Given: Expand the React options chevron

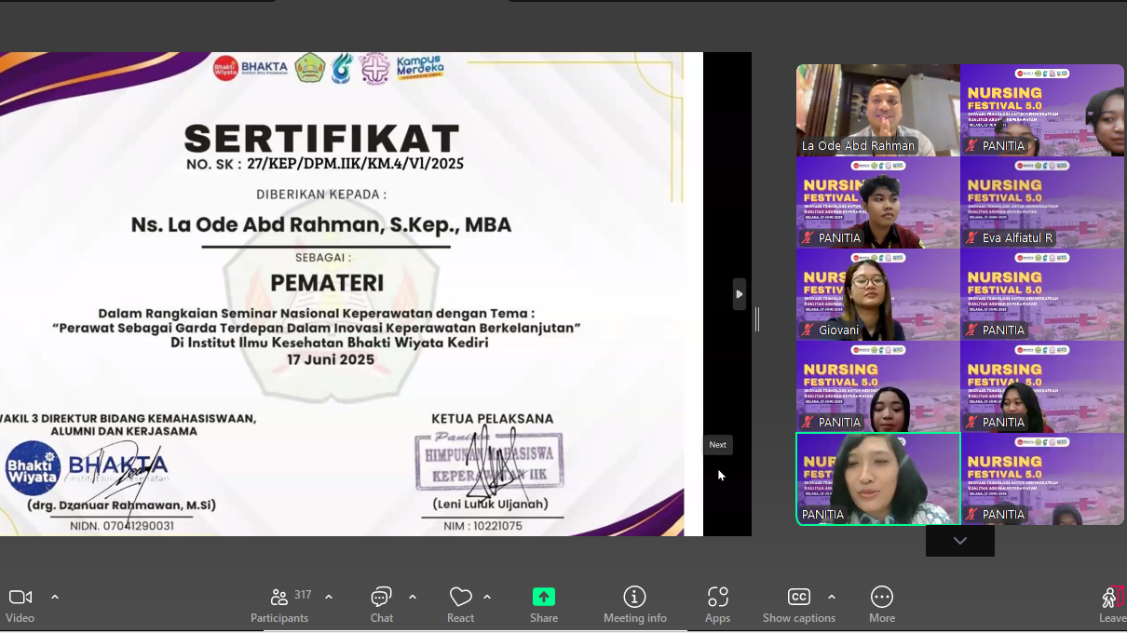Looking at the screenshot, I should point(487,597).
